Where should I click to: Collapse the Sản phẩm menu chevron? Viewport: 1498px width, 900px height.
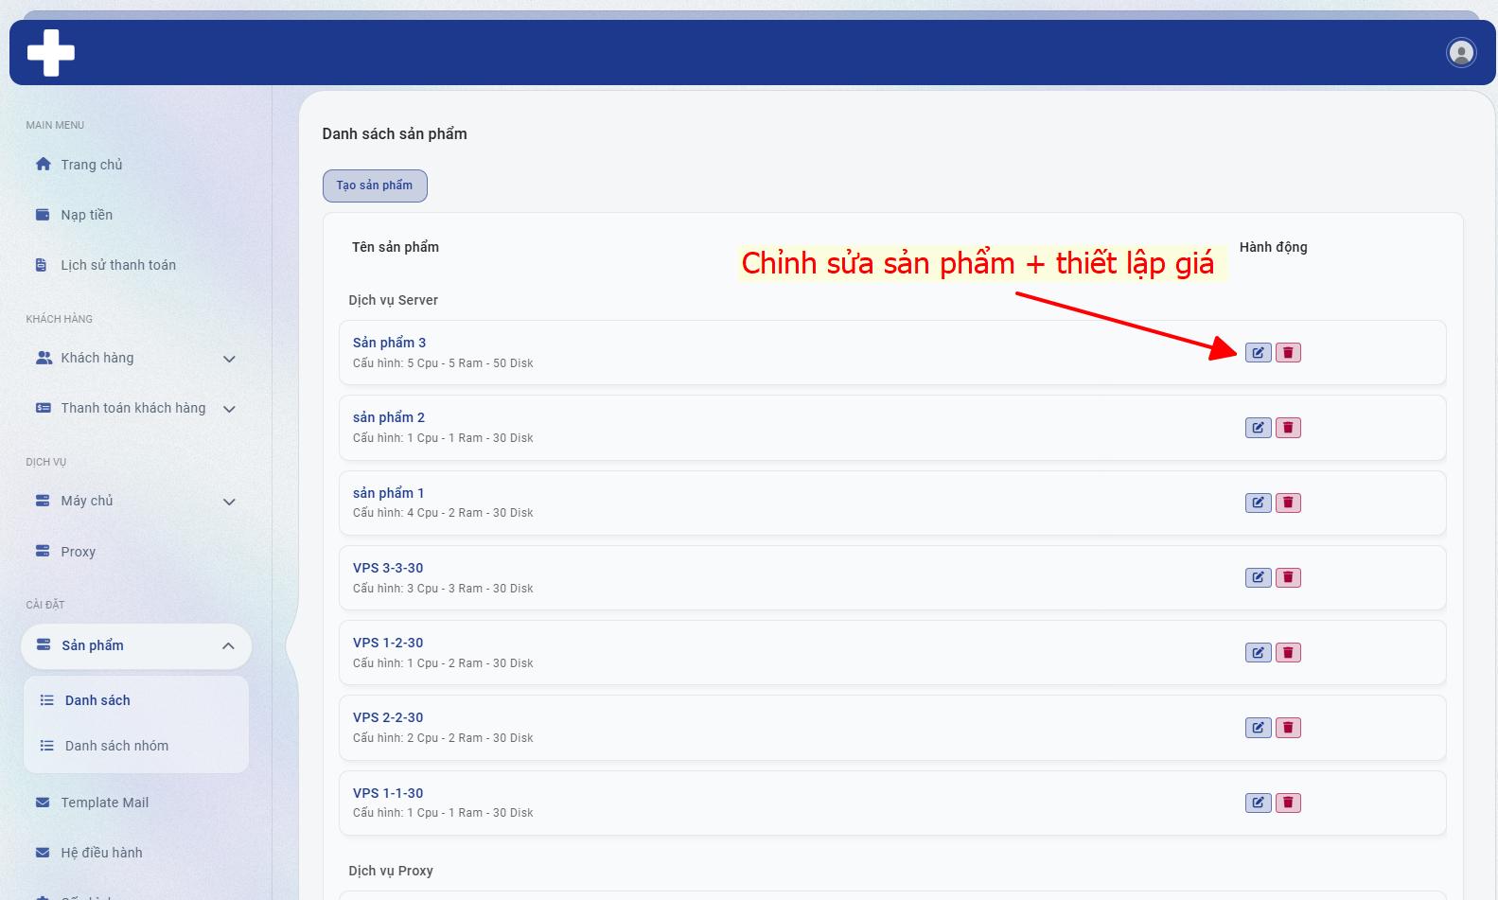point(228,645)
